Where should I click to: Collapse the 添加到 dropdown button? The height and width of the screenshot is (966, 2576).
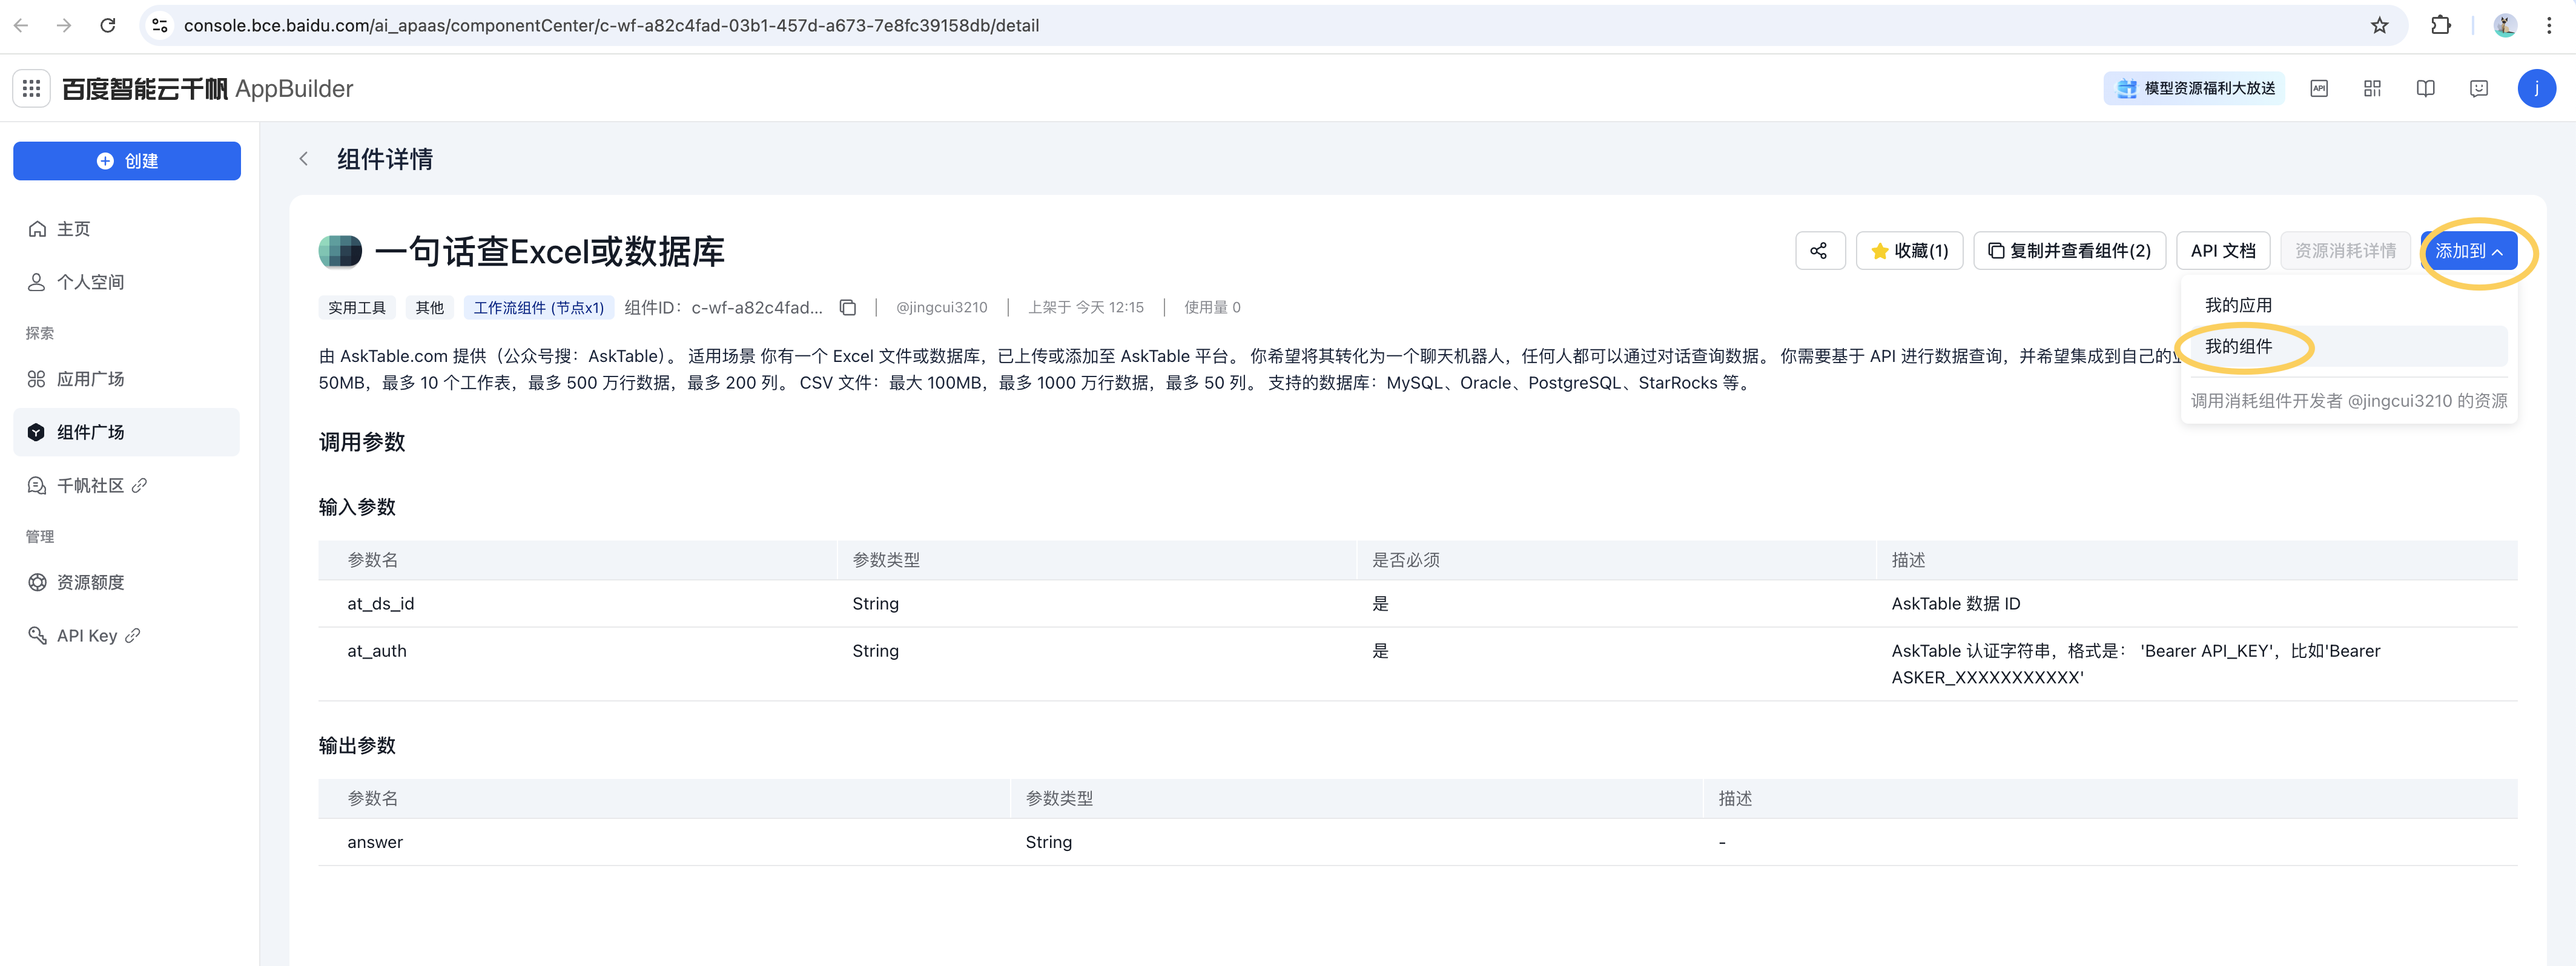2468,251
